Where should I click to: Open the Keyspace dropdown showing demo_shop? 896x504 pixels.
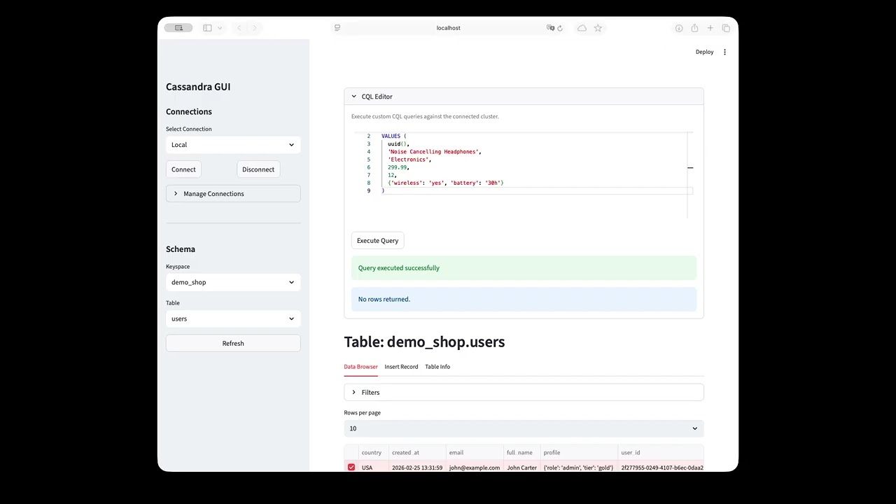233,282
